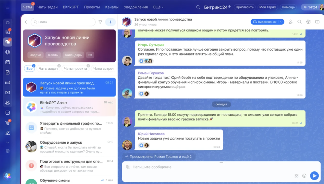Image resolution: width=324 pixels, height=184 pixels.
Task: Select the Все filter chip
Action: pyautogui.click(x=29, y=69)
